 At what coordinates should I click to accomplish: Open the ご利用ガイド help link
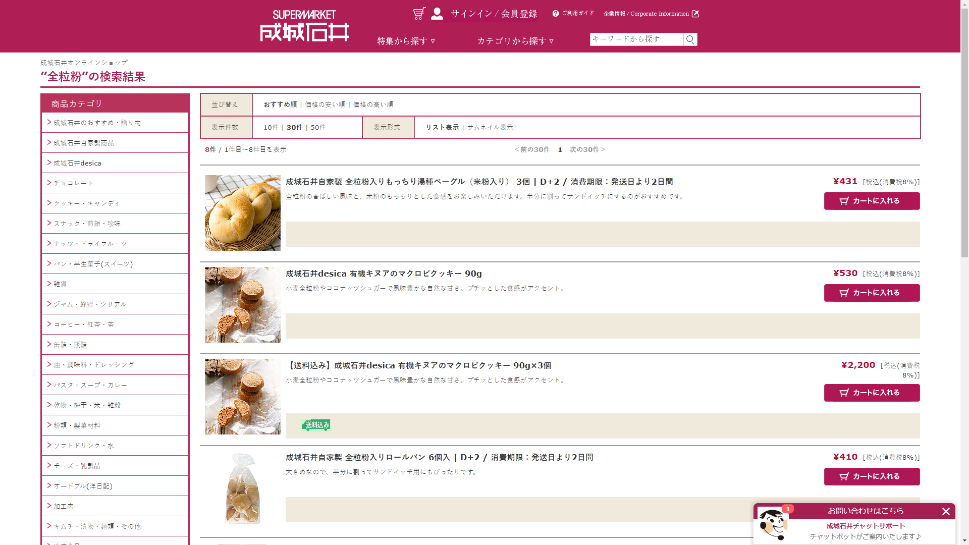click(573, 13)
